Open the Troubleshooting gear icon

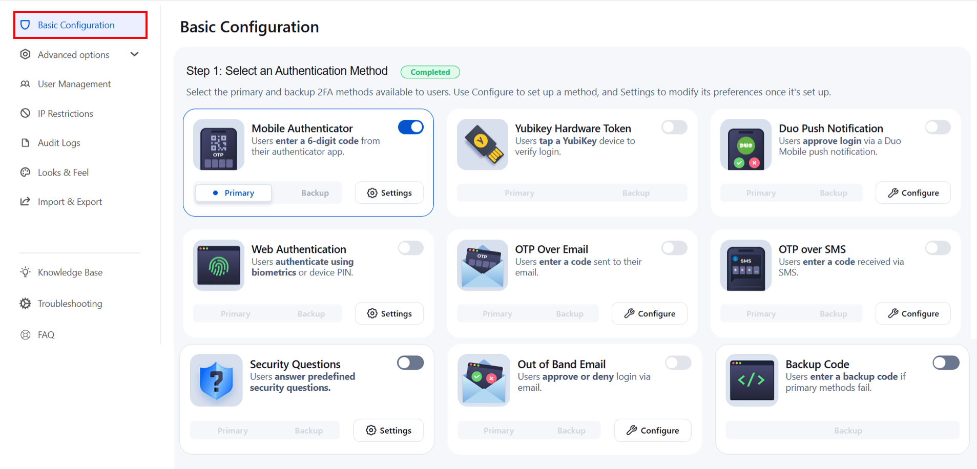point(25,303)
